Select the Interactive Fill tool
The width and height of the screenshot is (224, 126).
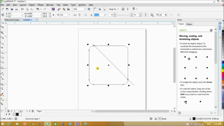2,99
